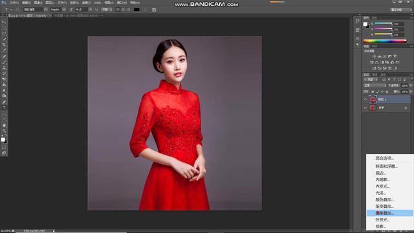The image size is (414, 233).
Task: Add an Invert adjustment
Action: (x=374, y=68)
